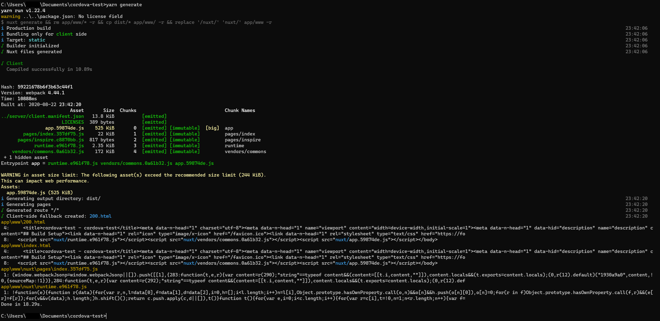Screen dimensions: 660x321
Task: Click the "Target: static" line
Action: [x=23, y=40]
